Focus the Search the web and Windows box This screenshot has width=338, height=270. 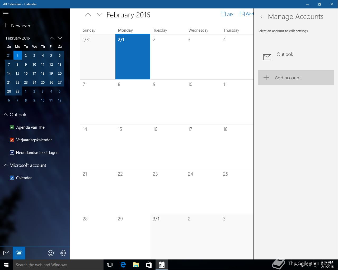pyautogui.click(x=58, y=265)
